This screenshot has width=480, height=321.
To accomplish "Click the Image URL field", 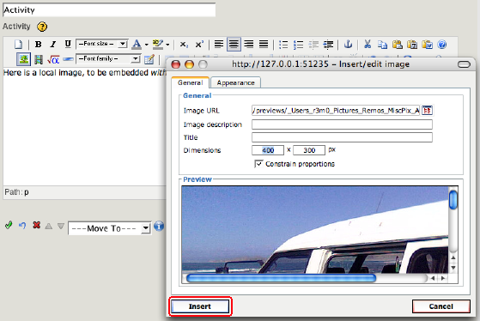I will click(336, 111).
